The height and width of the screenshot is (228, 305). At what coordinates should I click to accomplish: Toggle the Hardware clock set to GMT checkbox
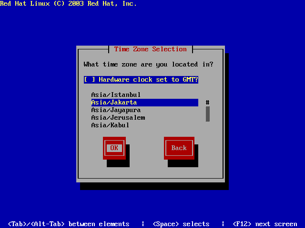pyautogui.click(x=141, y=80)
